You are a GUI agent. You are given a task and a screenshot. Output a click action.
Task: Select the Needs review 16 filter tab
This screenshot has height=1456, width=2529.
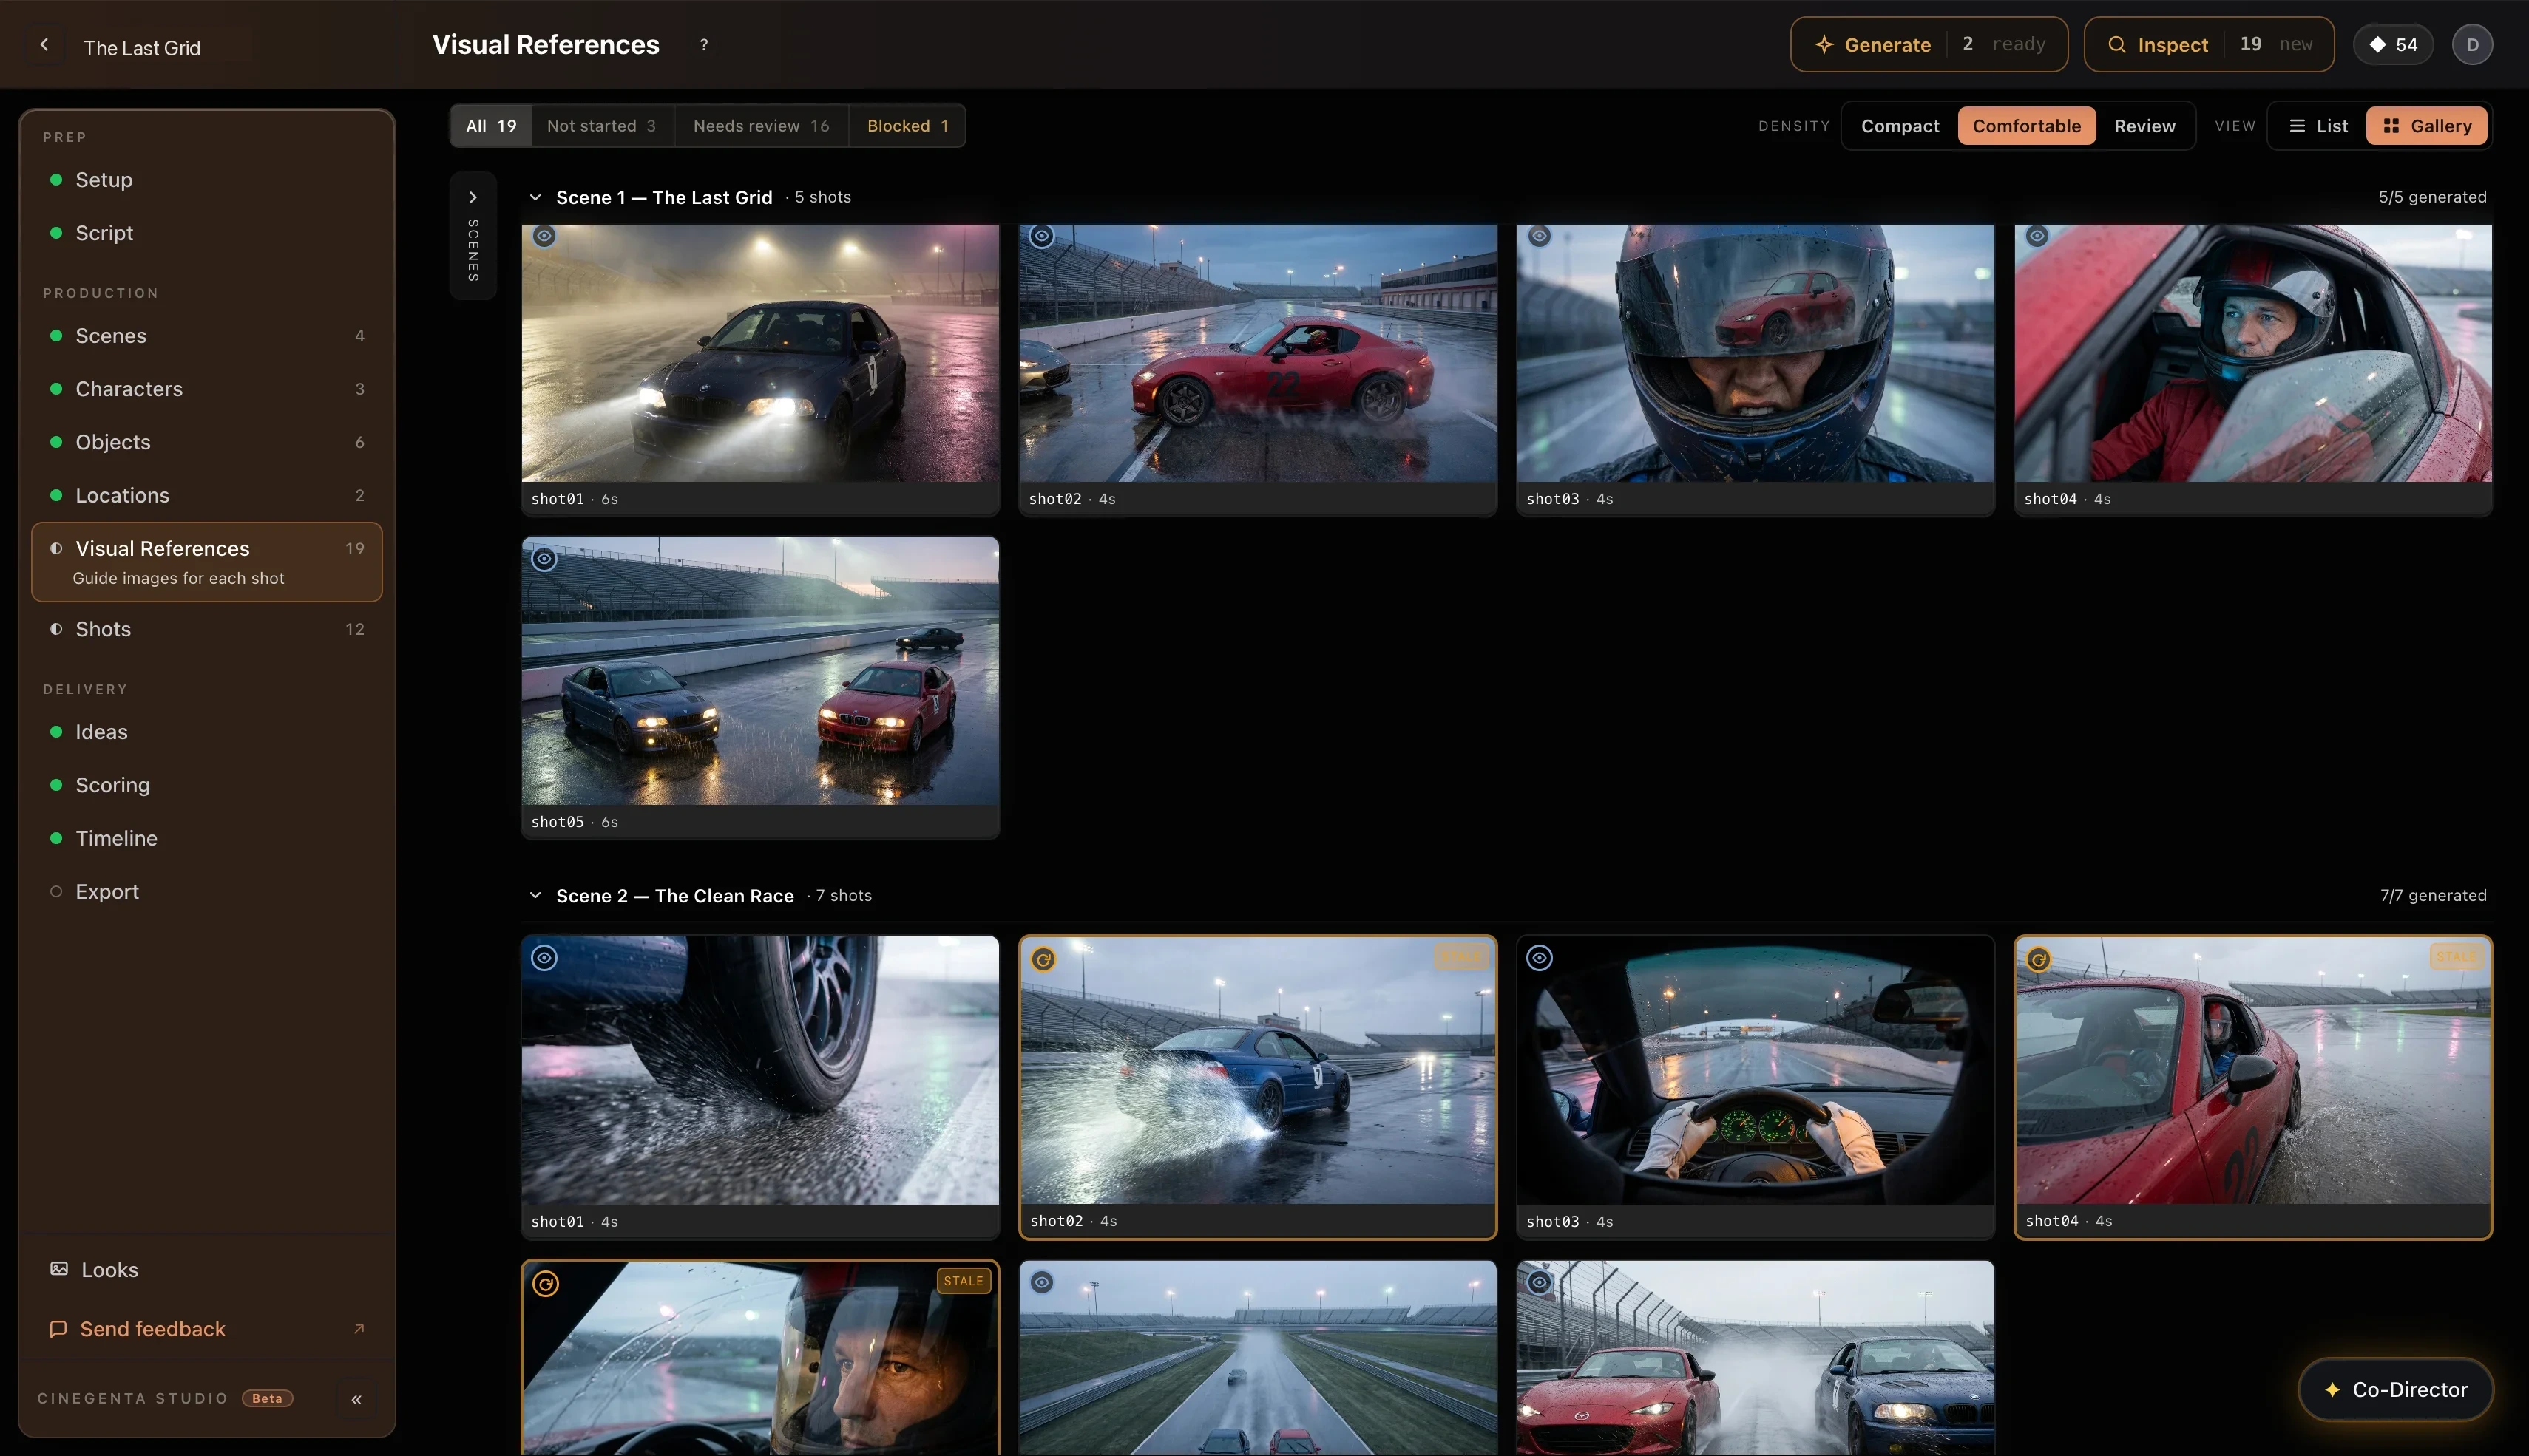pyautogui.click(x=762, y=126)
